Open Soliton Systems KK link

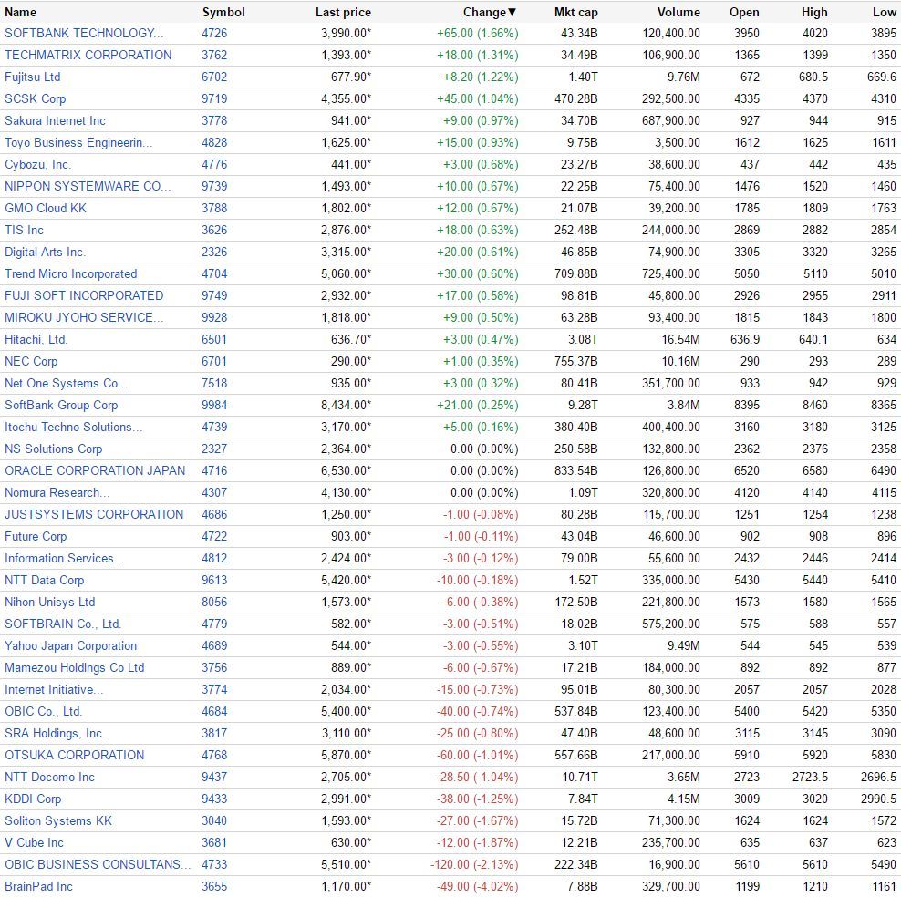[x=58, y=820]
